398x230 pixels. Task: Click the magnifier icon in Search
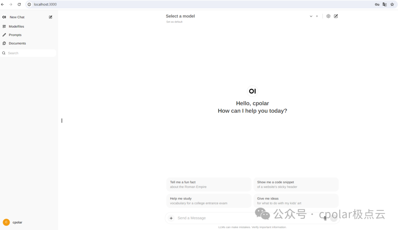coord(4,53)
